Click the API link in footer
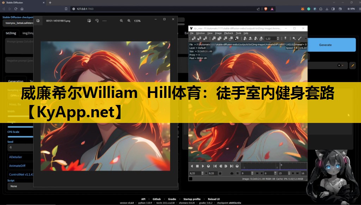361x205 pixels. 143,199
